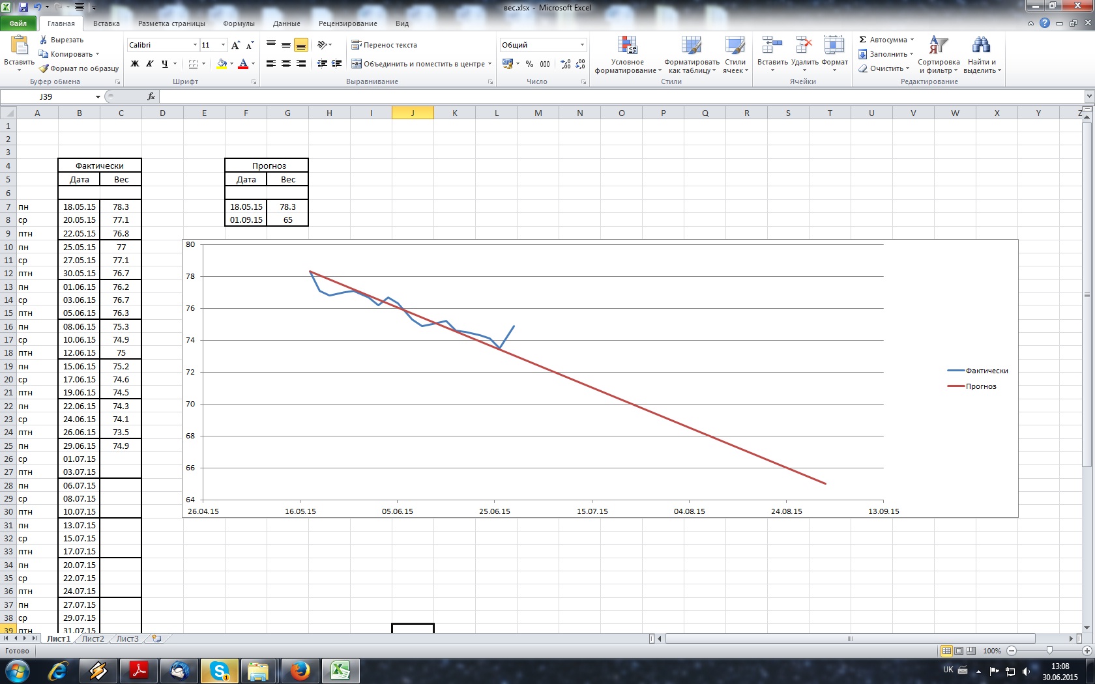
Task: Click the Bold (Ж) formatting icon
Action: 135,64
